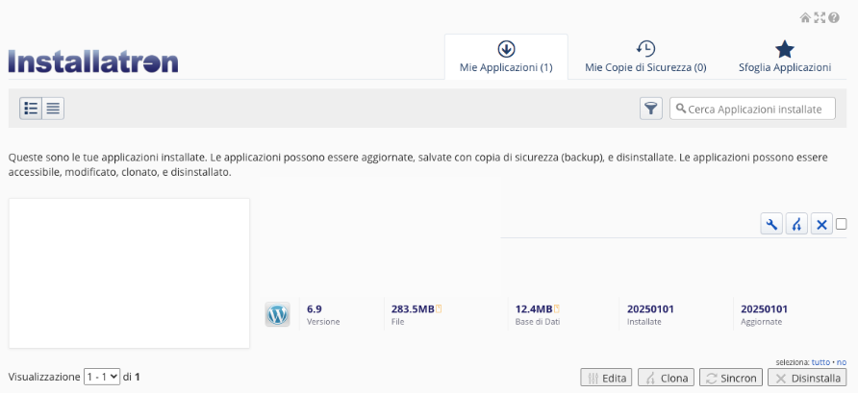Switch to compact list view icon
The height and width of the screenshot is (393, 858).
(53, 109)
